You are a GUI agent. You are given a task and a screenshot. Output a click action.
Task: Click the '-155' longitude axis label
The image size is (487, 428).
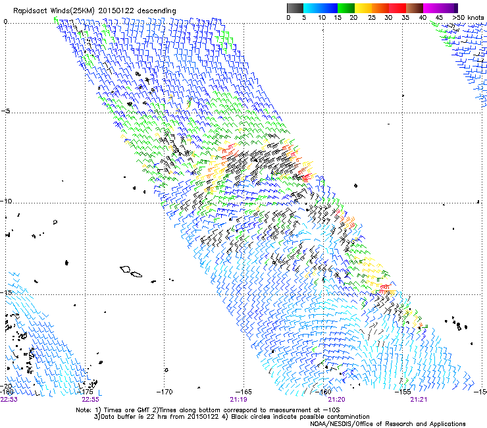403,392
